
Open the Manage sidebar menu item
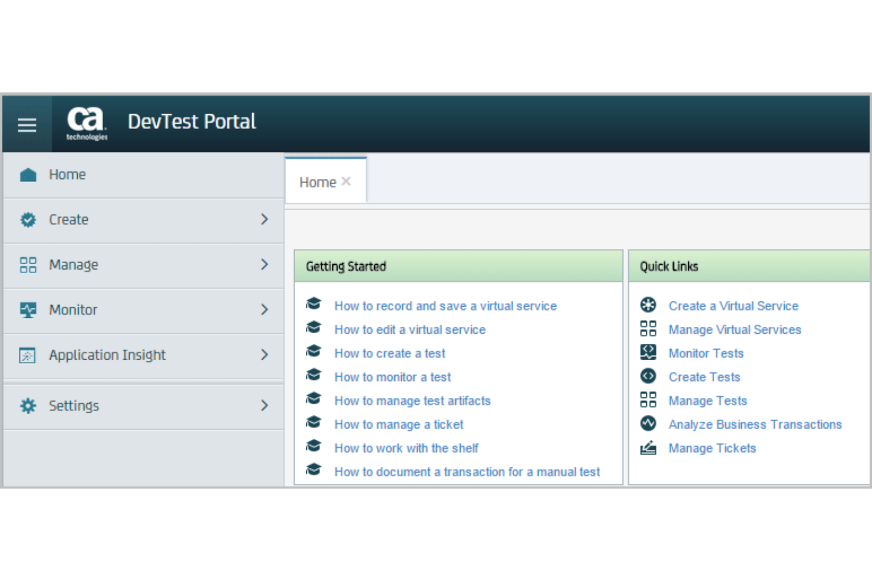pos(143,265)
